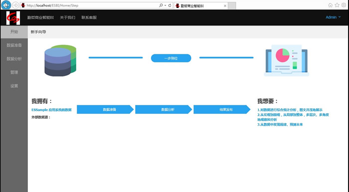Open favorites star icon
349x192 pixels.
pos(337,5)
